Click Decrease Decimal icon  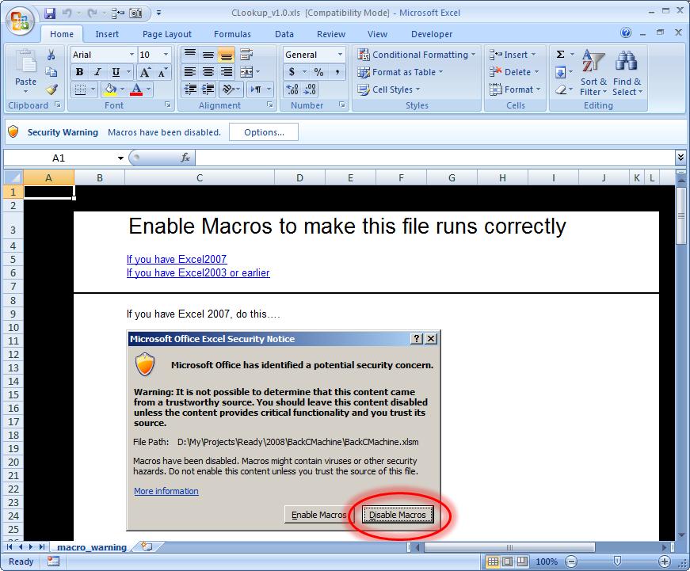click(x=310, y=89)
